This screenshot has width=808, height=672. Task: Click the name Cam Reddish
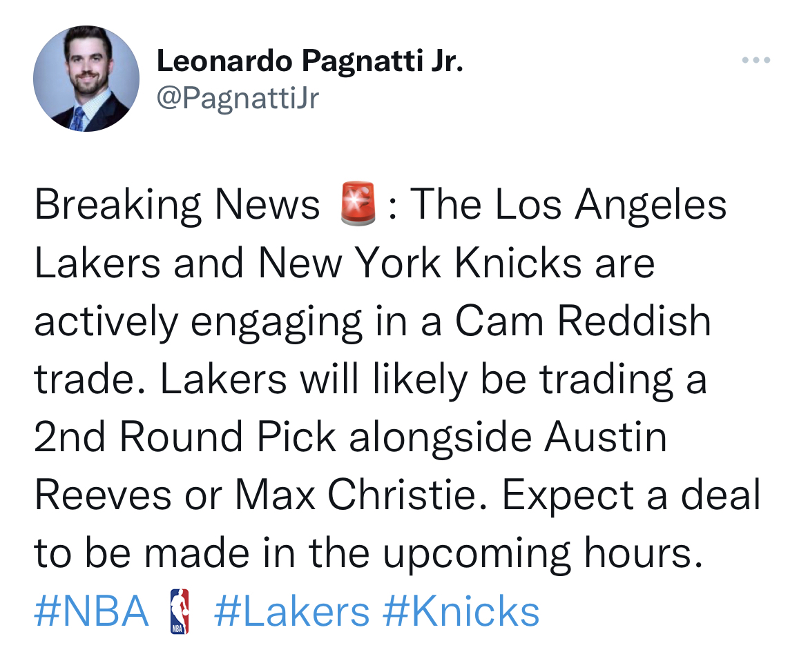point(583,322)
